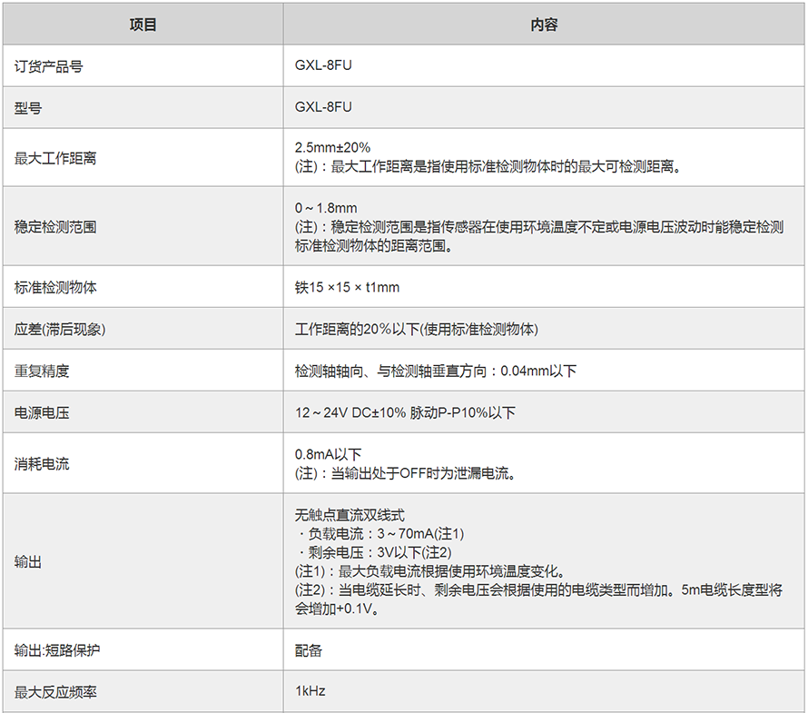Select the 输出:短路保护 row label

coord(54,650)
